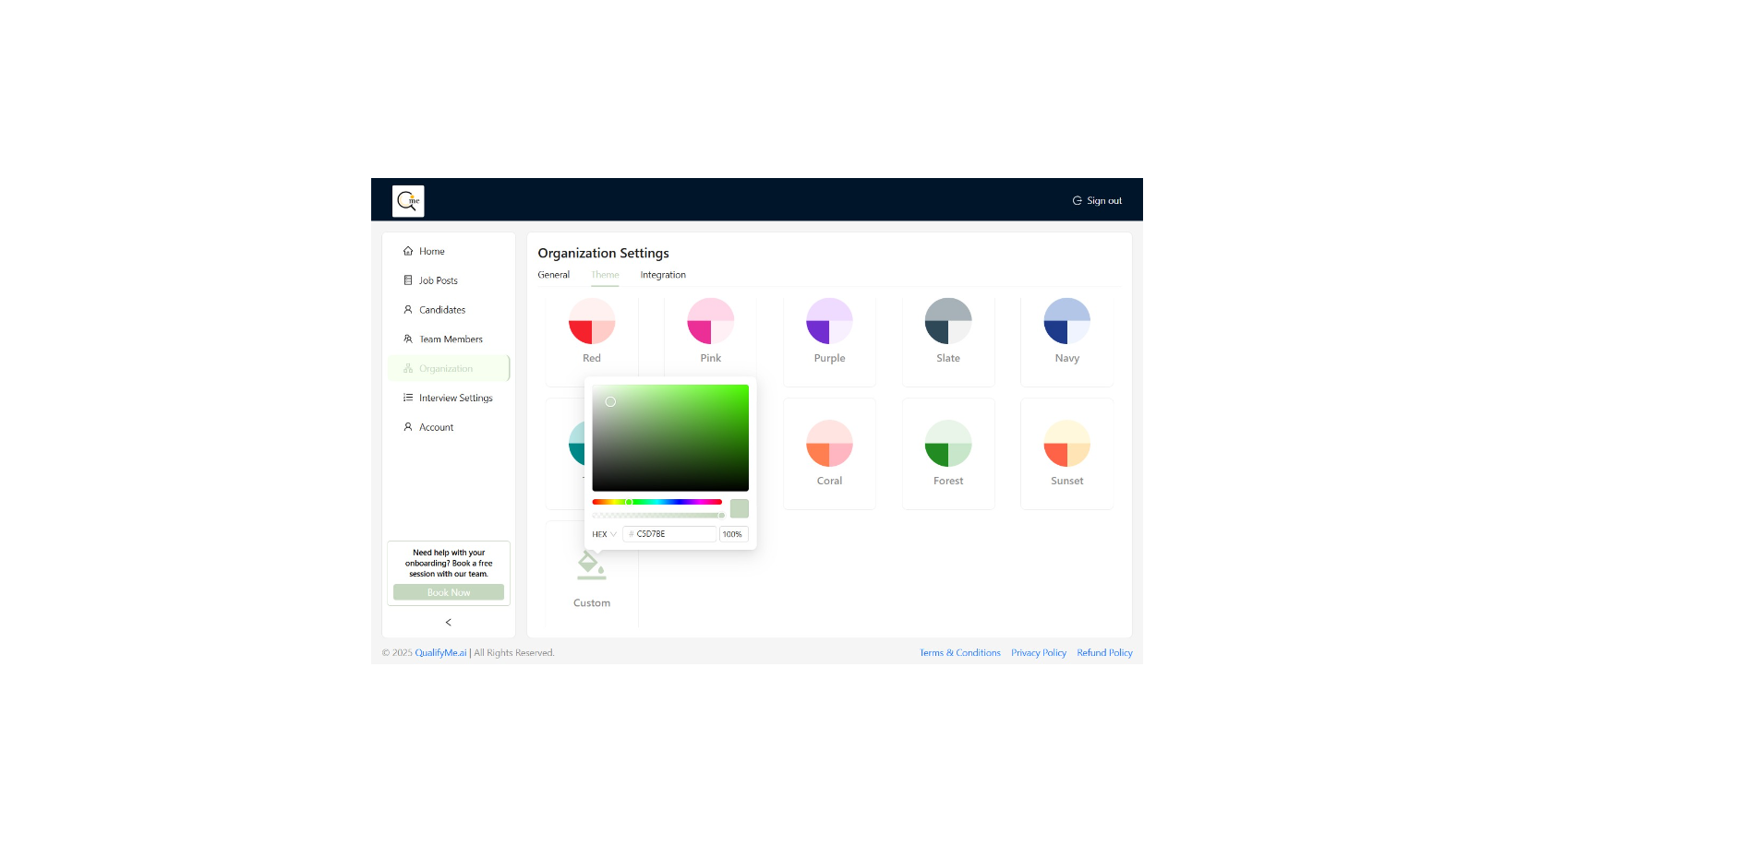
Task: Open the Terms & Conditions link
Action: pos(959,653)
